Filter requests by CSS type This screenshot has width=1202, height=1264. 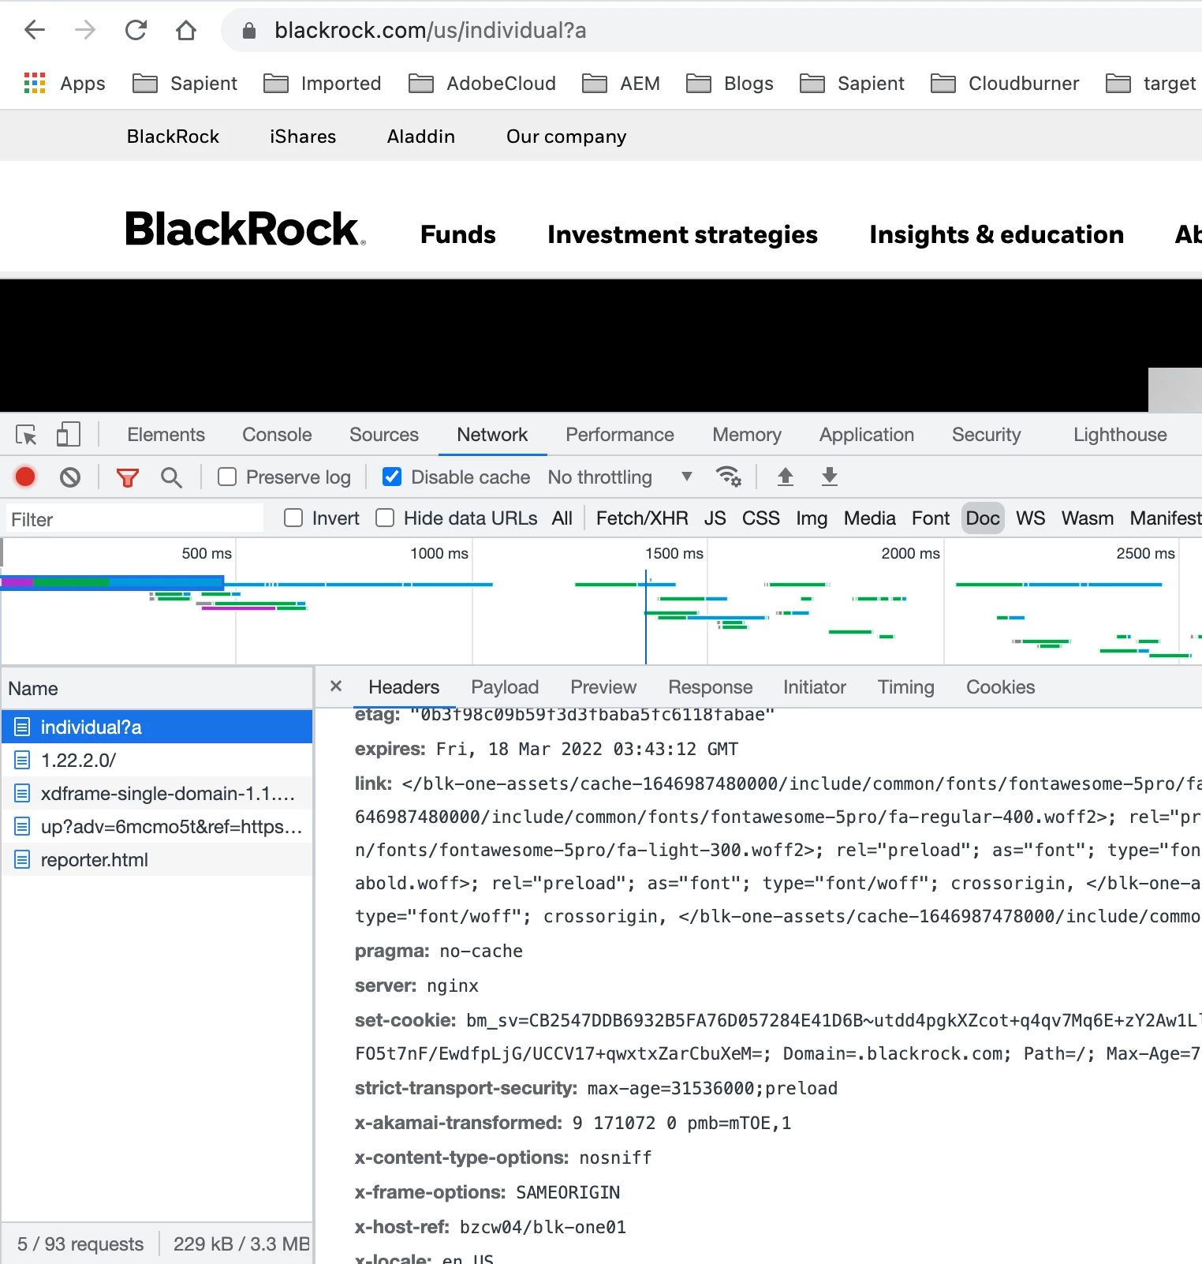761,518
